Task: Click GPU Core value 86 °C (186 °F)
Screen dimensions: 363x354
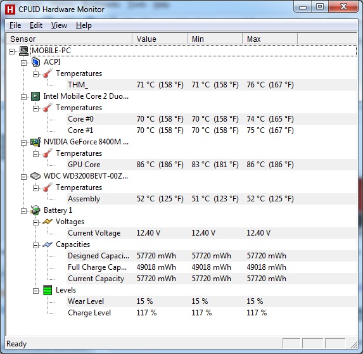Action: [160, 165]
